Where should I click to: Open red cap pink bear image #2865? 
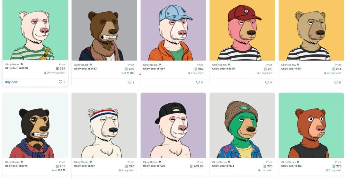242,30
